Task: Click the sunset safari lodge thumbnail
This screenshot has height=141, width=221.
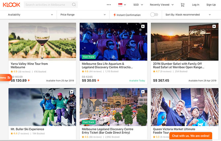Action: [185, 42]
